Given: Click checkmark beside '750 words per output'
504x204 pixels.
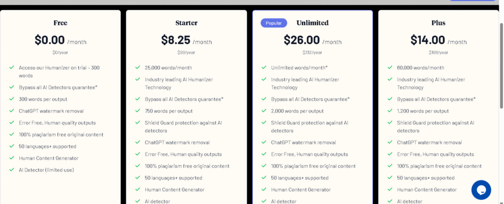Looking at the screenshot, I should pyautogui.click(x=138, y=111).
